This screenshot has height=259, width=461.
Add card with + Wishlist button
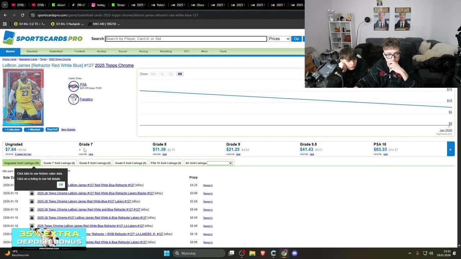click(x=34, y=129)
